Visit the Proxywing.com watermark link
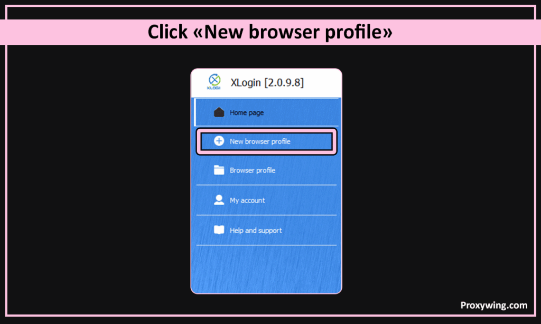 [x=494, y=306]
